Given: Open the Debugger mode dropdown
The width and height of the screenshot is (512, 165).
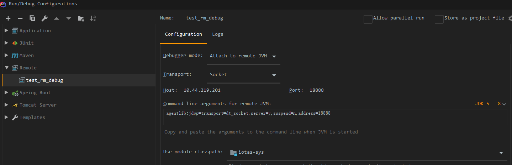Looking at the screenshot, I should click(243, 56).
